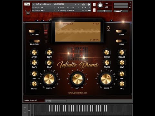
Task: Click the volume slider in the header
Action: click(121, 11)
